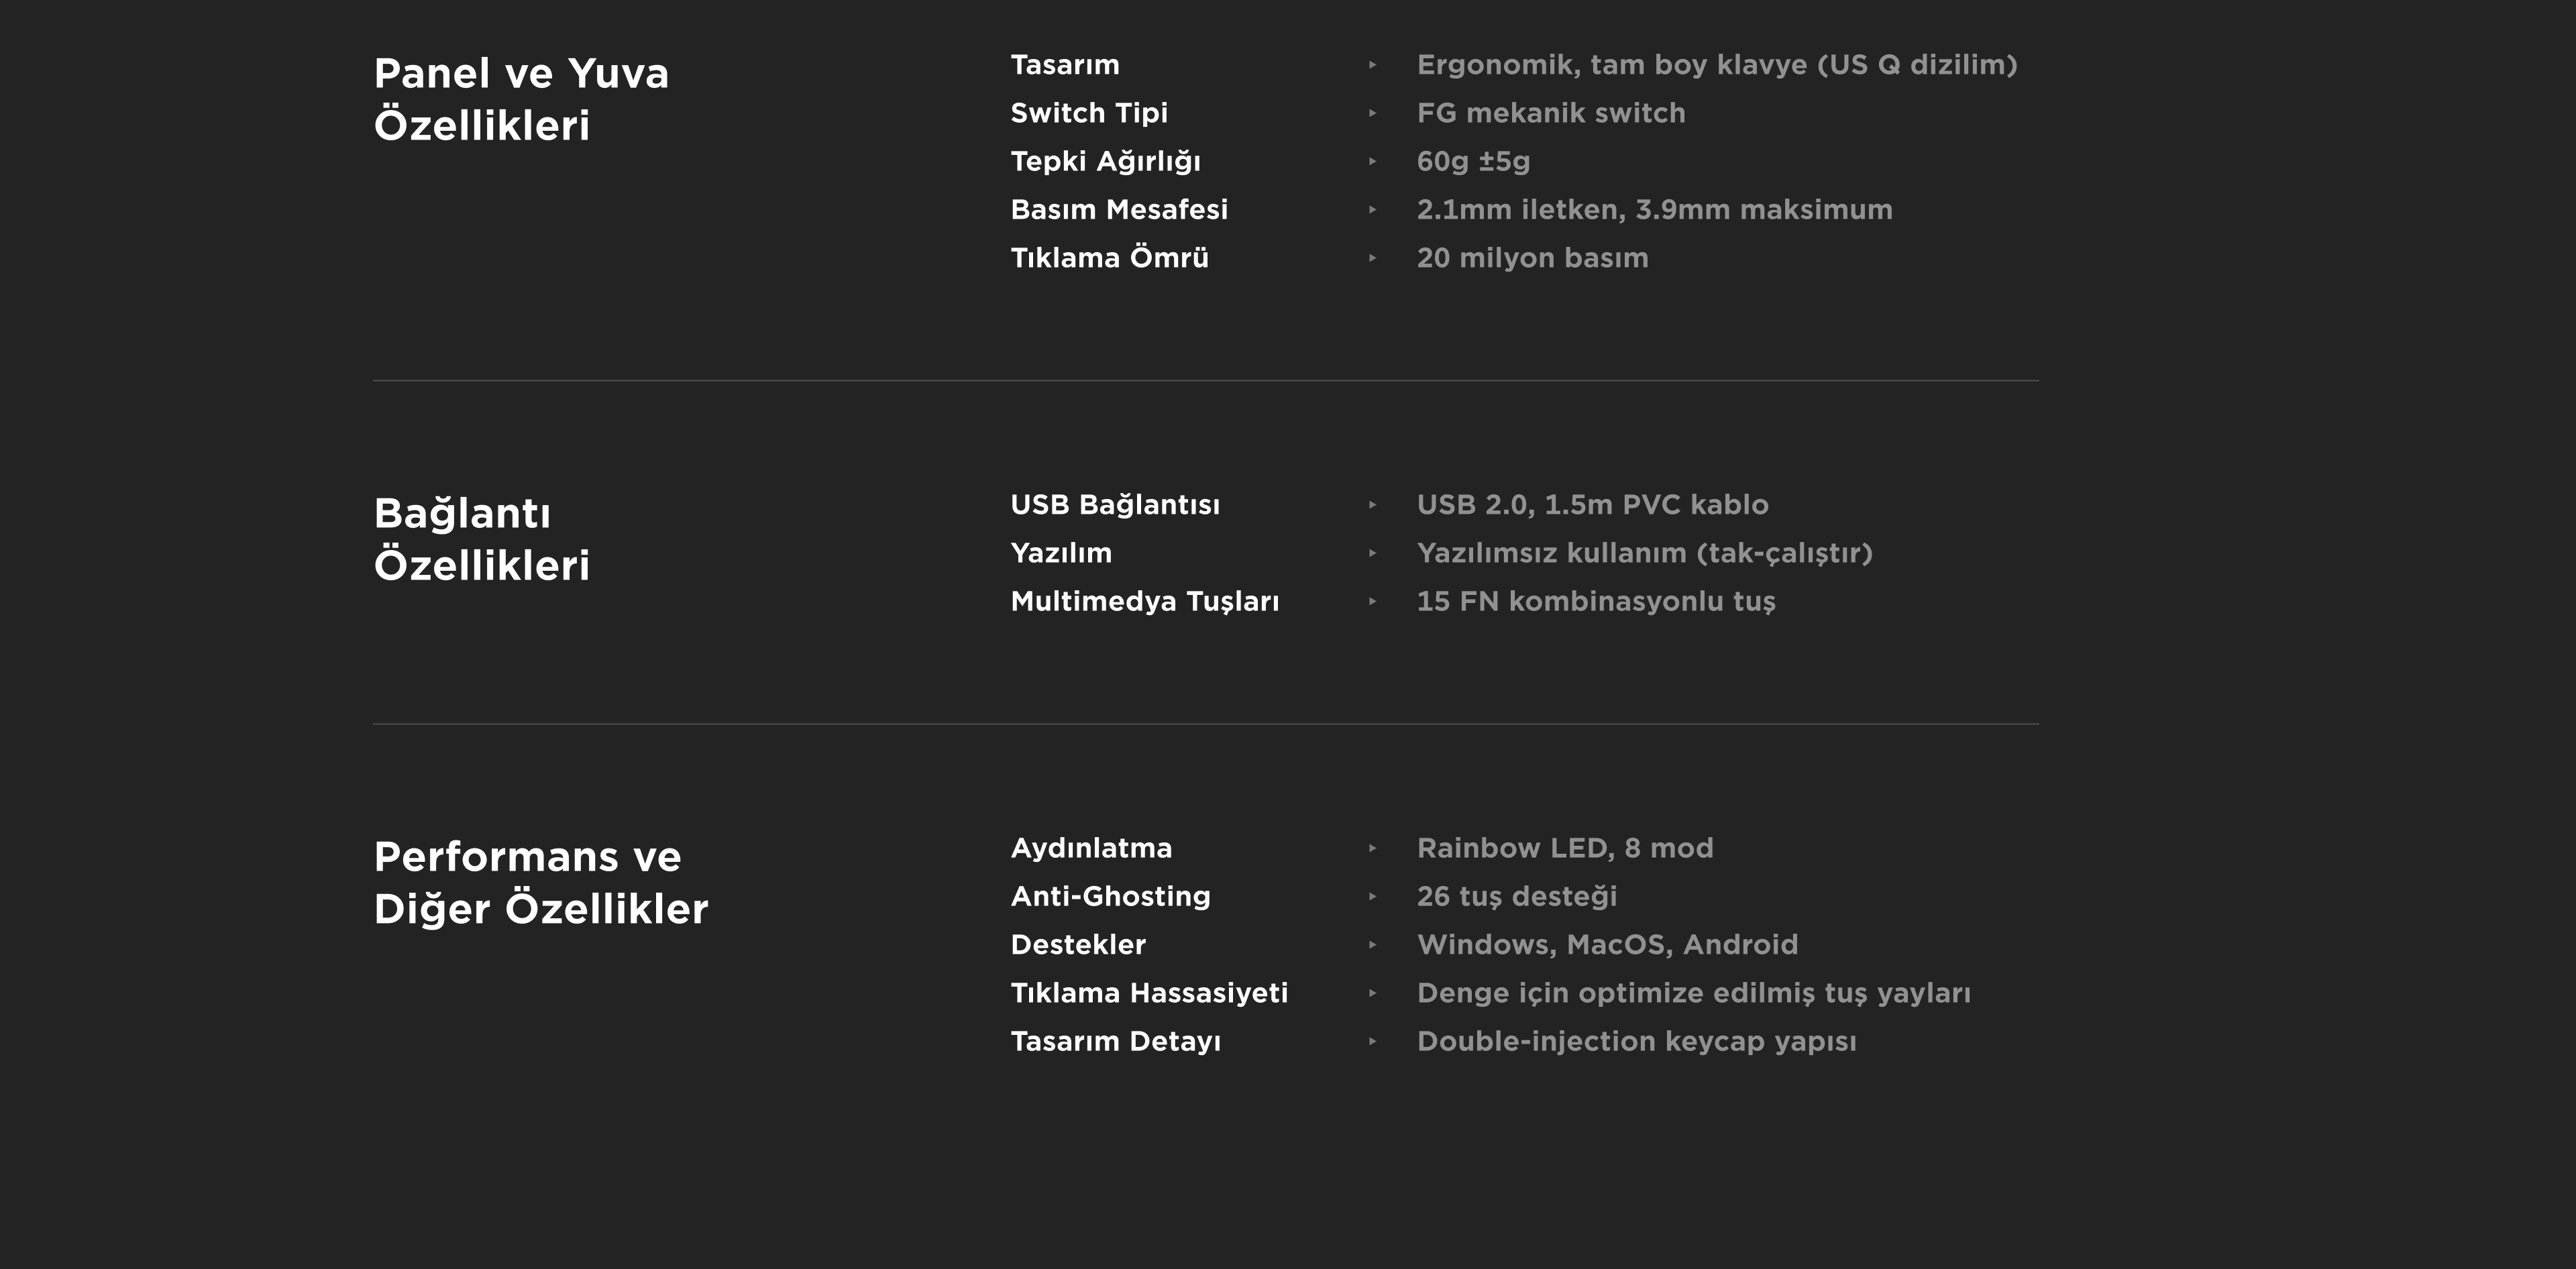Image resolution: width=2576 pixels, height=1269 pixels.
Task: Click the arrow bullet beside Anti-Ghosting
Action: (x=1372, y=896)
